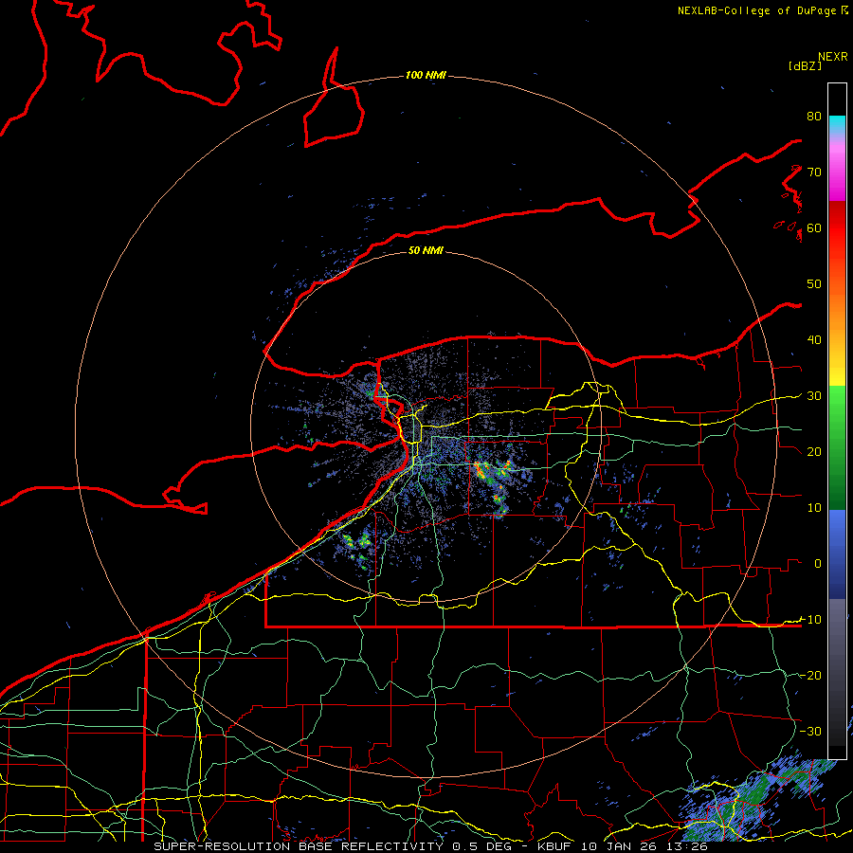Click the cyan segment of the color scale
The image size is (853, 853).
pyautogui.click(x=837, y=124)
